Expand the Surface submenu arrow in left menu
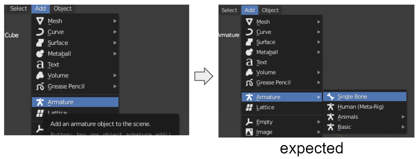This screenshot has width=419, height=159. (x=115, y=43)
